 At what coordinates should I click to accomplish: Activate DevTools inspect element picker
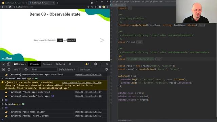click(3, 64)
